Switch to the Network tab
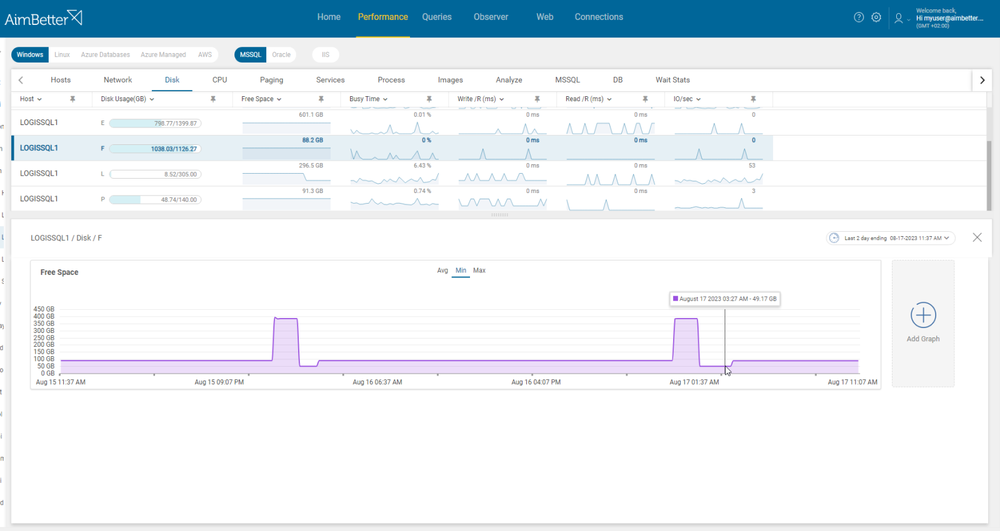Image resolution: width=1000 pixels, height=531 pixels. pos(118,80)
